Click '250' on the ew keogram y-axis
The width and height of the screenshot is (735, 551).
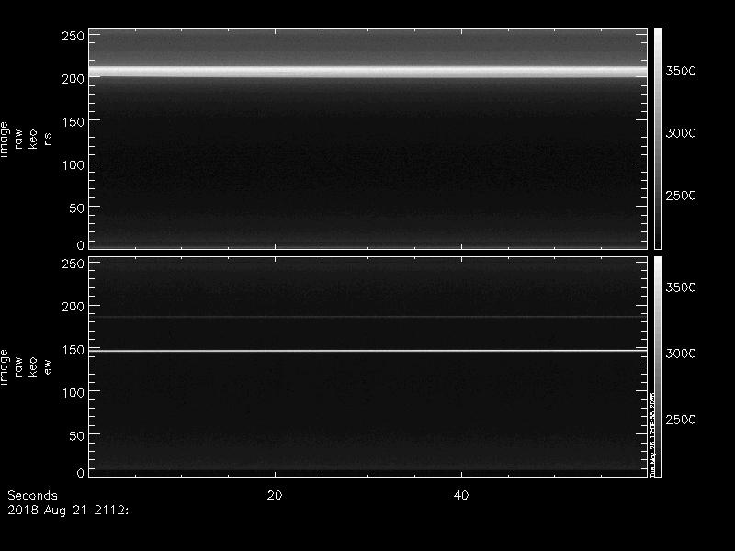(x=73, y=264)
